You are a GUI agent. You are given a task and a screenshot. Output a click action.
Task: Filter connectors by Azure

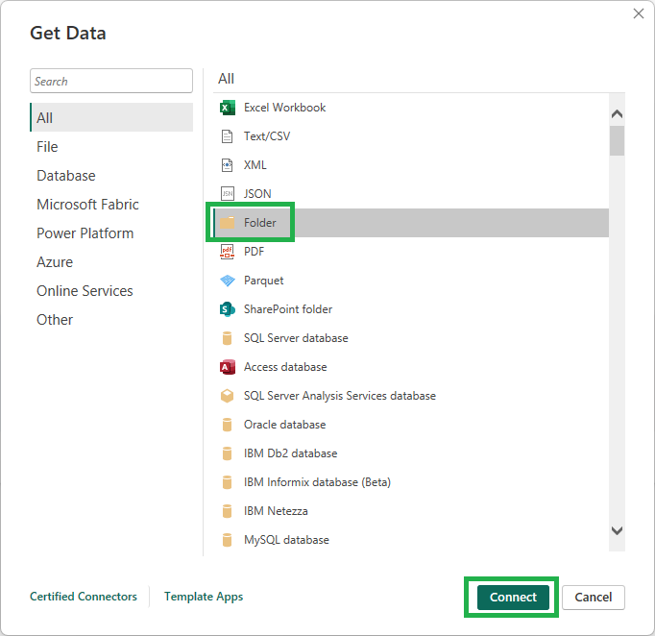click(x=111, y=262)
